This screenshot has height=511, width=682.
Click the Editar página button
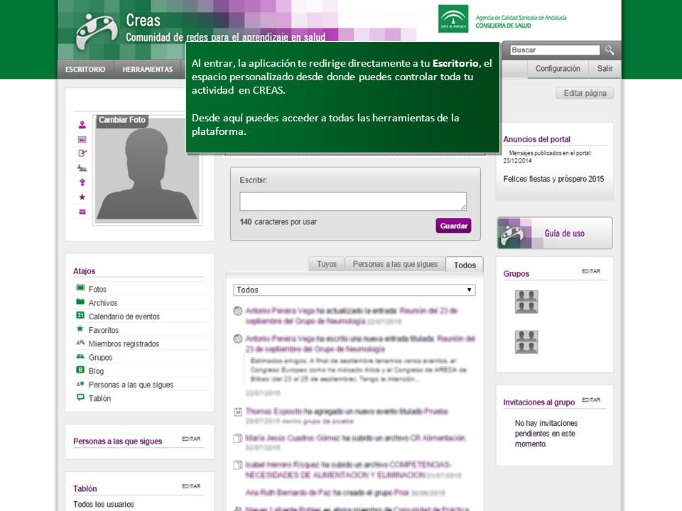pyautogui.click(x=585, y=93)
